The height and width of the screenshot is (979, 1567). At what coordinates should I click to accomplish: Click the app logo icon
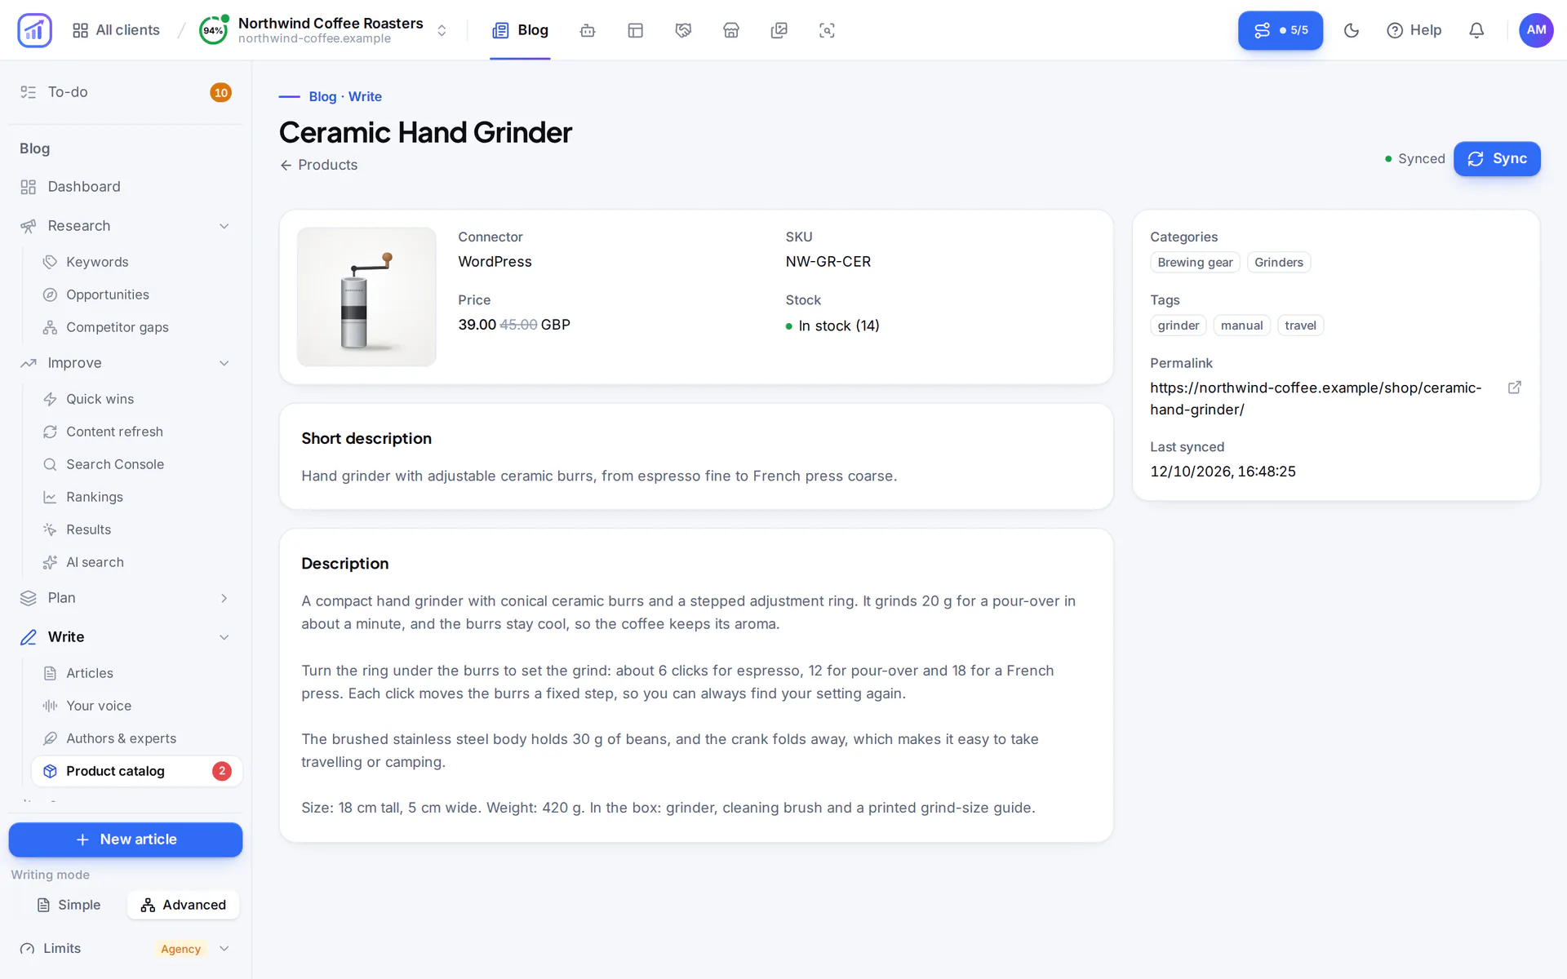(34, 30)
